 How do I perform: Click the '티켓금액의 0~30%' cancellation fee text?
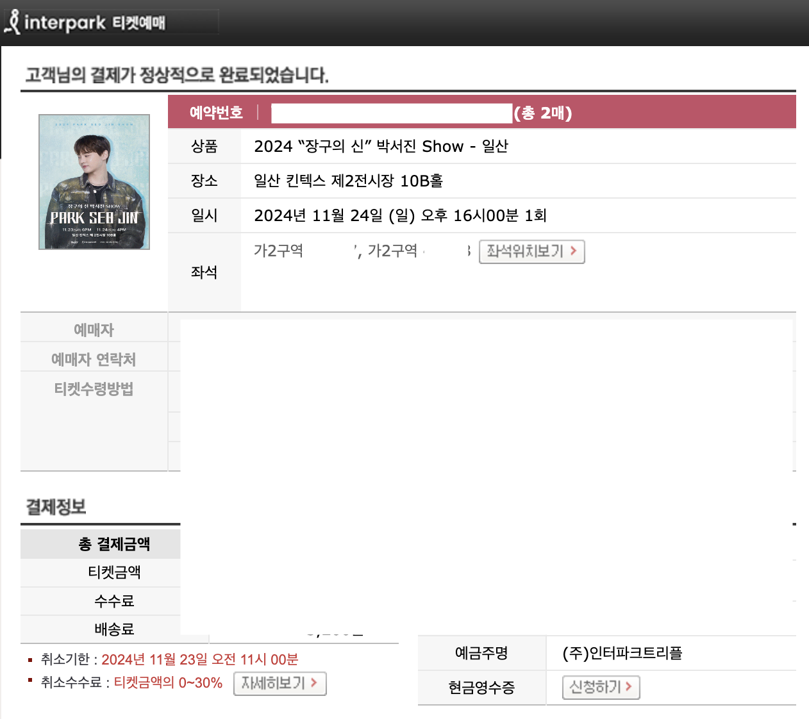168,683
